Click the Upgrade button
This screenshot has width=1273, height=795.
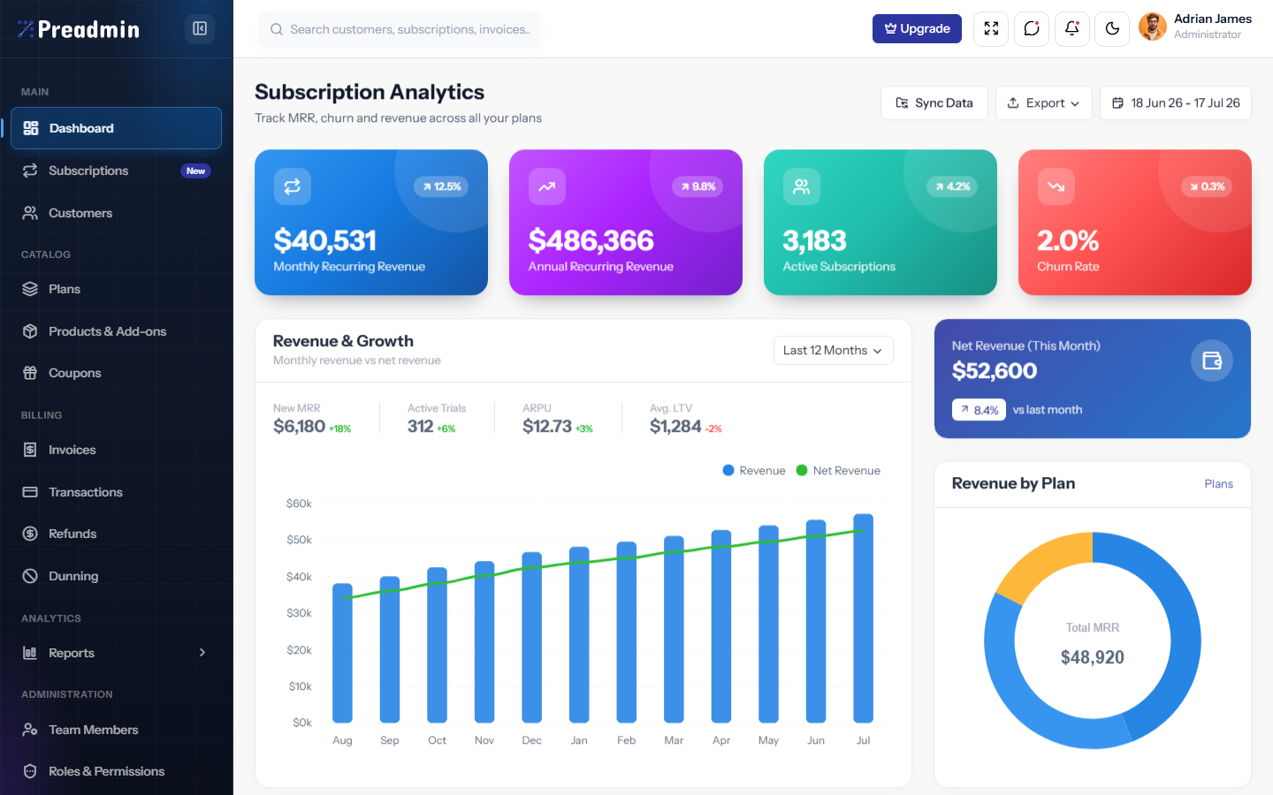tap(917, 28)
